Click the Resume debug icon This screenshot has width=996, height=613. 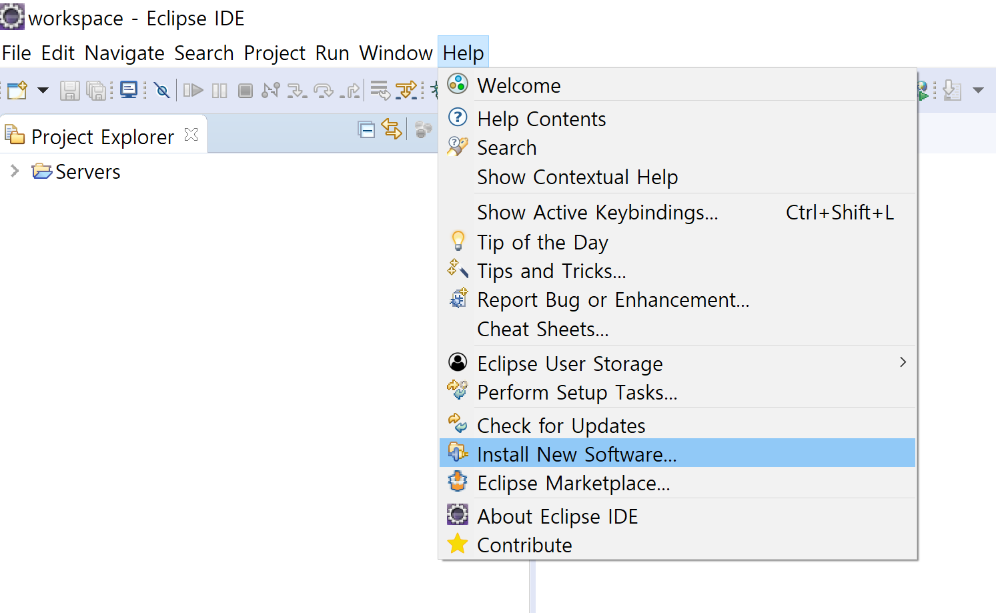coord(193,90)
